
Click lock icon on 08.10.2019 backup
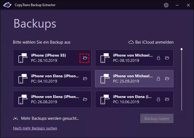click(159, 58)
